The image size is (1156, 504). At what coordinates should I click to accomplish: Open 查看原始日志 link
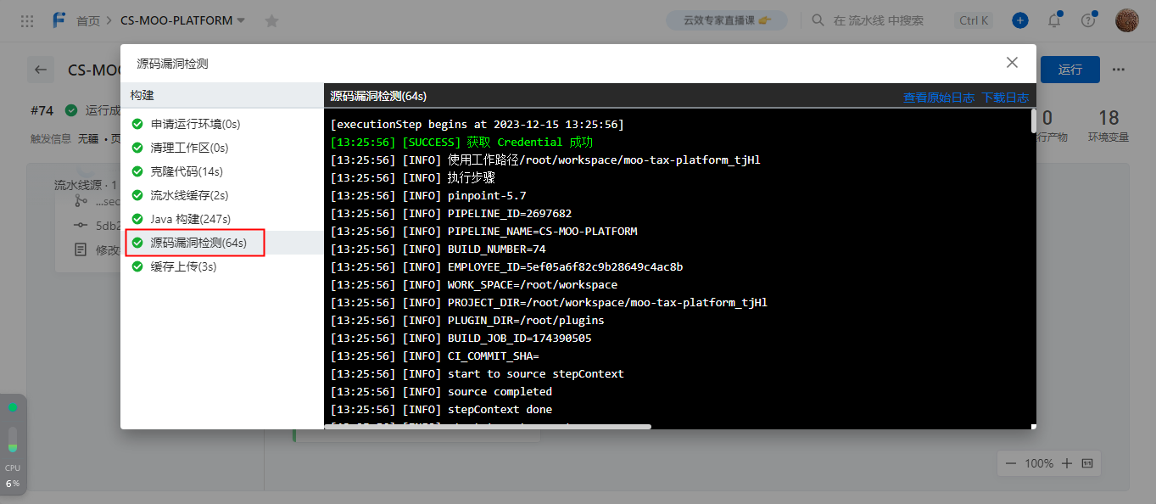tap(939, 98)
